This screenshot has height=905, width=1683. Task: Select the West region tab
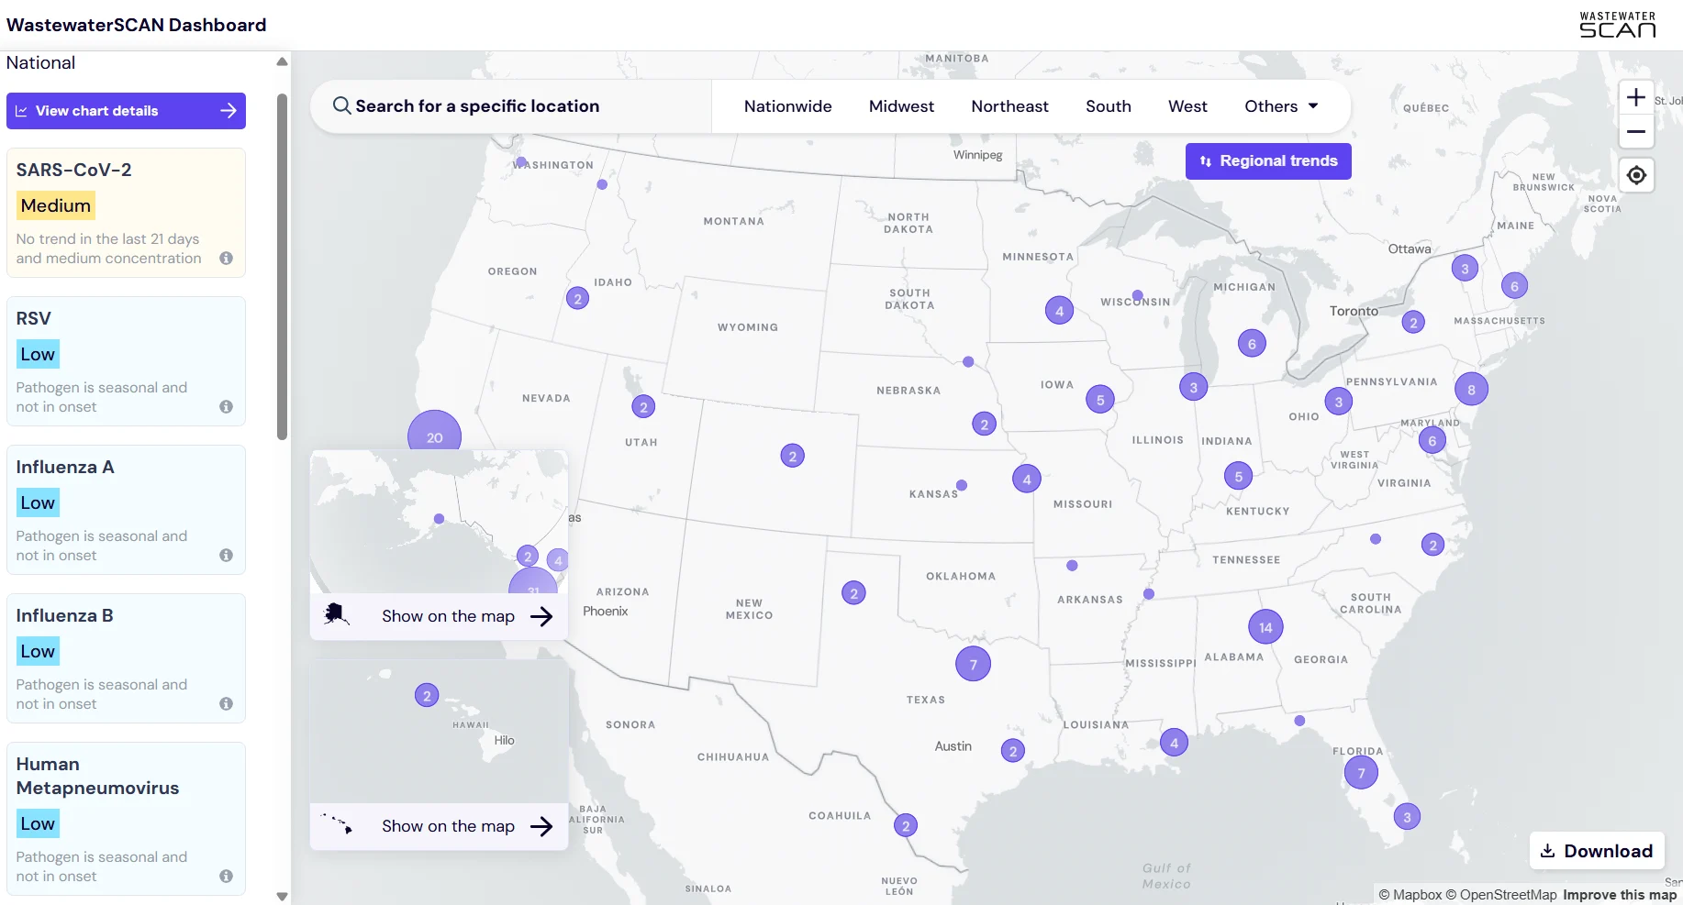pos(1187,106)
